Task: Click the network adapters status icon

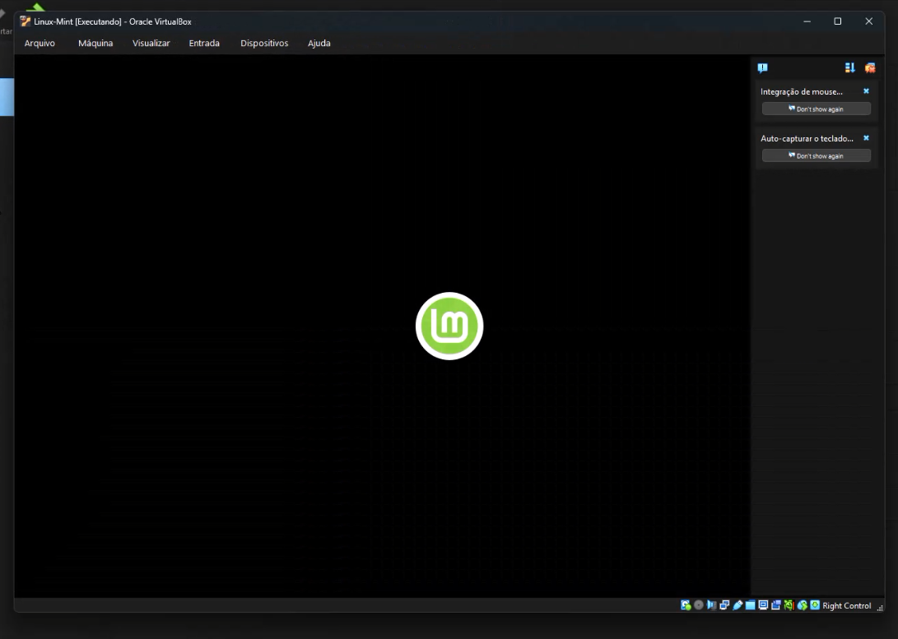Action: click(724, 605)
